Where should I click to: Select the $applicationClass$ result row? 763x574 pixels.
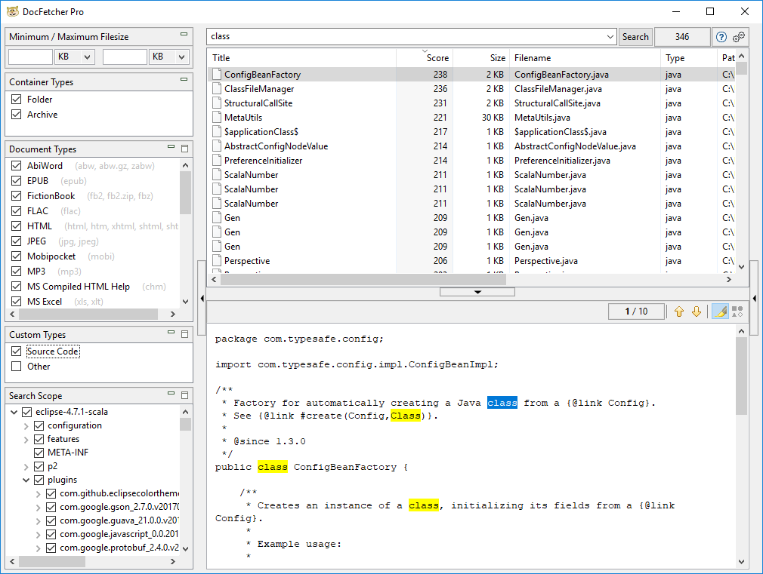[x=472, y=132]
